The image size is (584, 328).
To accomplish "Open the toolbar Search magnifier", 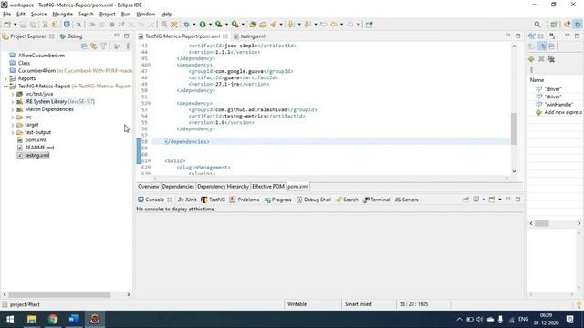I will [537, 25].
